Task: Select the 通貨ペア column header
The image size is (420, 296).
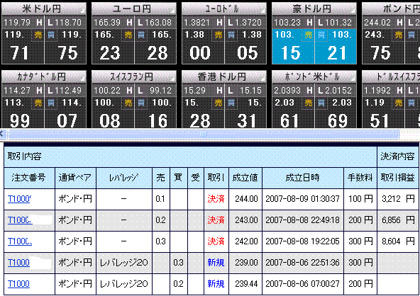Action: click(x=75, y=178)
